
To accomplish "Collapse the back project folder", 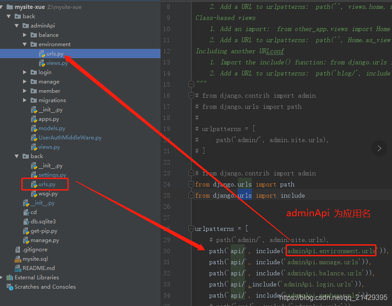I will (x=9, y=16).
